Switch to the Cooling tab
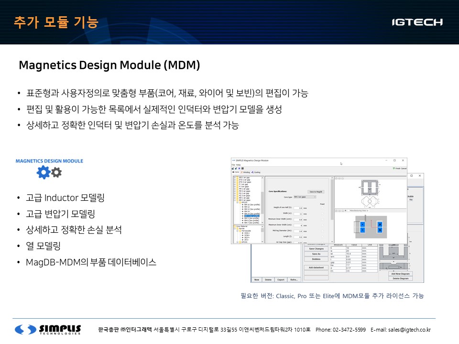459x344 pixels. [256, 172]
